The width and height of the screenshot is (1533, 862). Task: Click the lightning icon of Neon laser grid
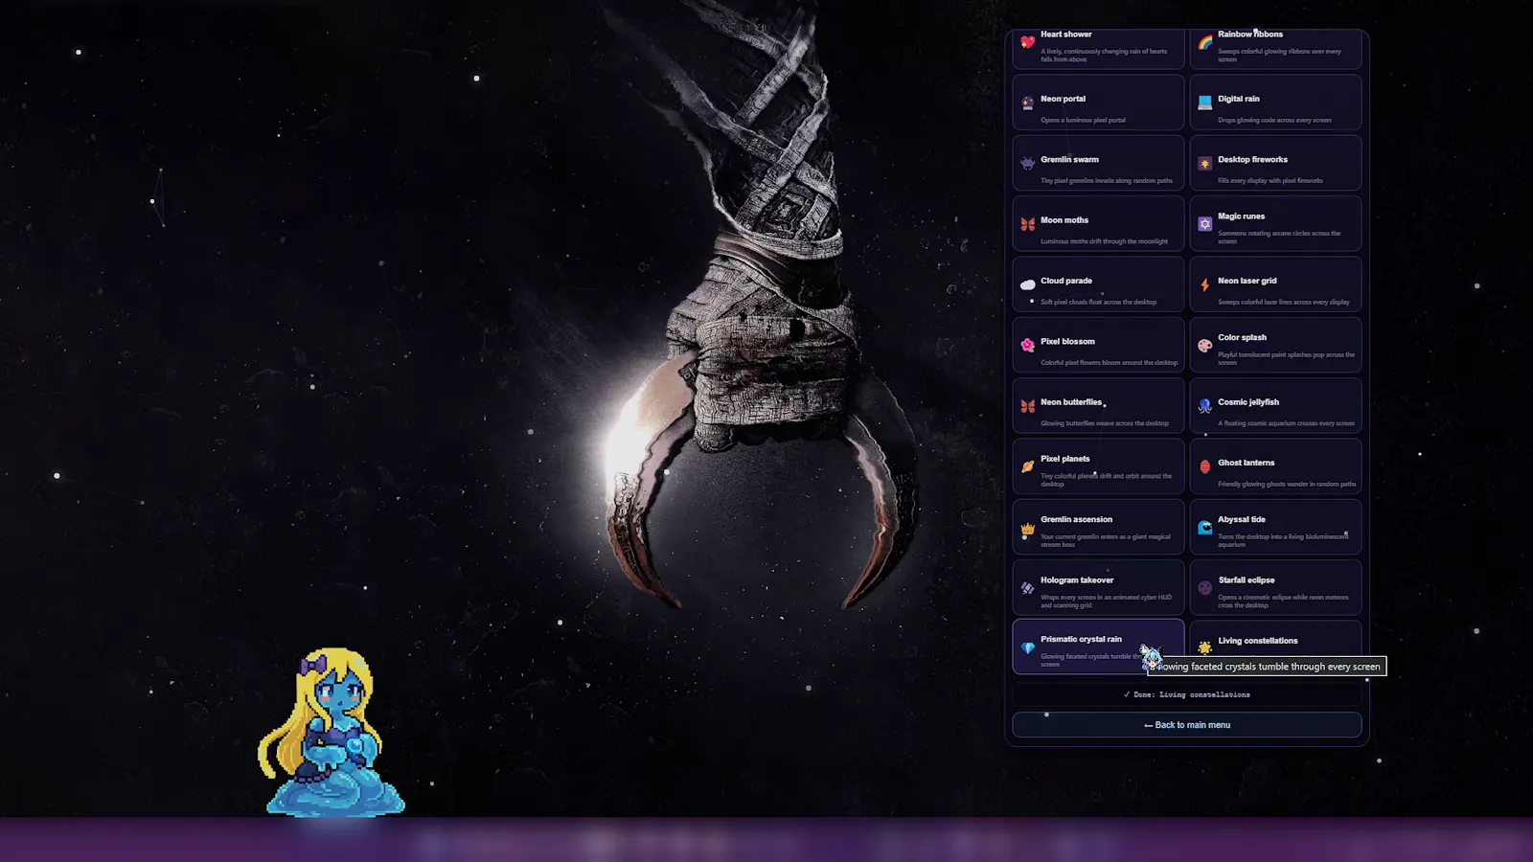click(x=1204, y=284)
